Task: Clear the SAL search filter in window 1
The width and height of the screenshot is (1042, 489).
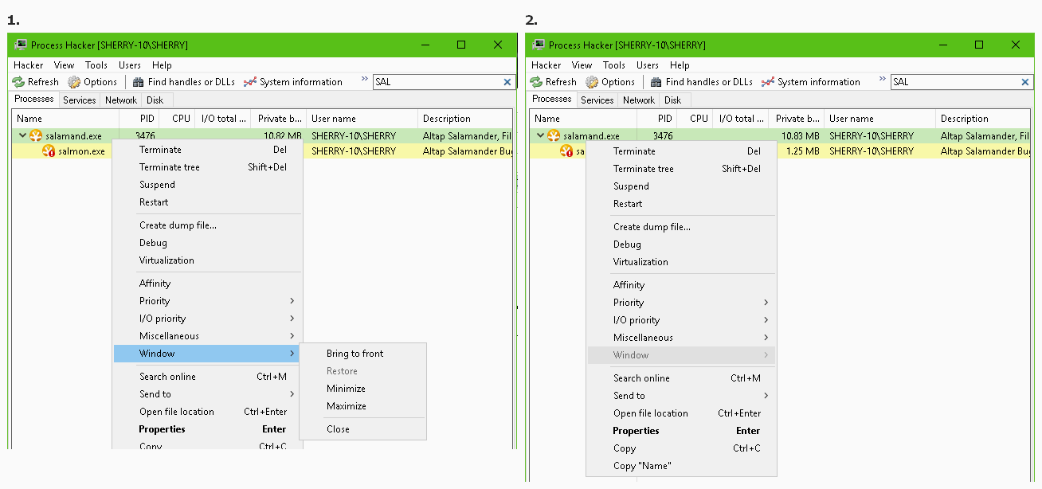Action: coord(507,82)
